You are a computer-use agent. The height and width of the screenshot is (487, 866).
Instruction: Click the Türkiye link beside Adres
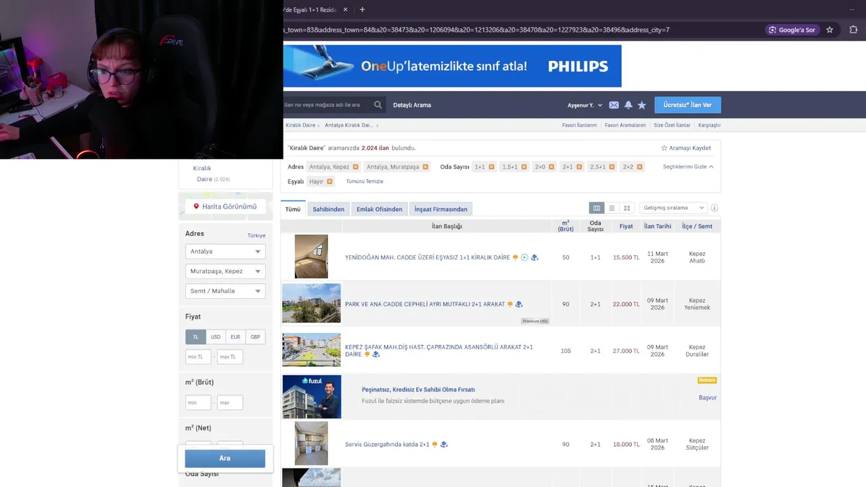click(256, 235)
